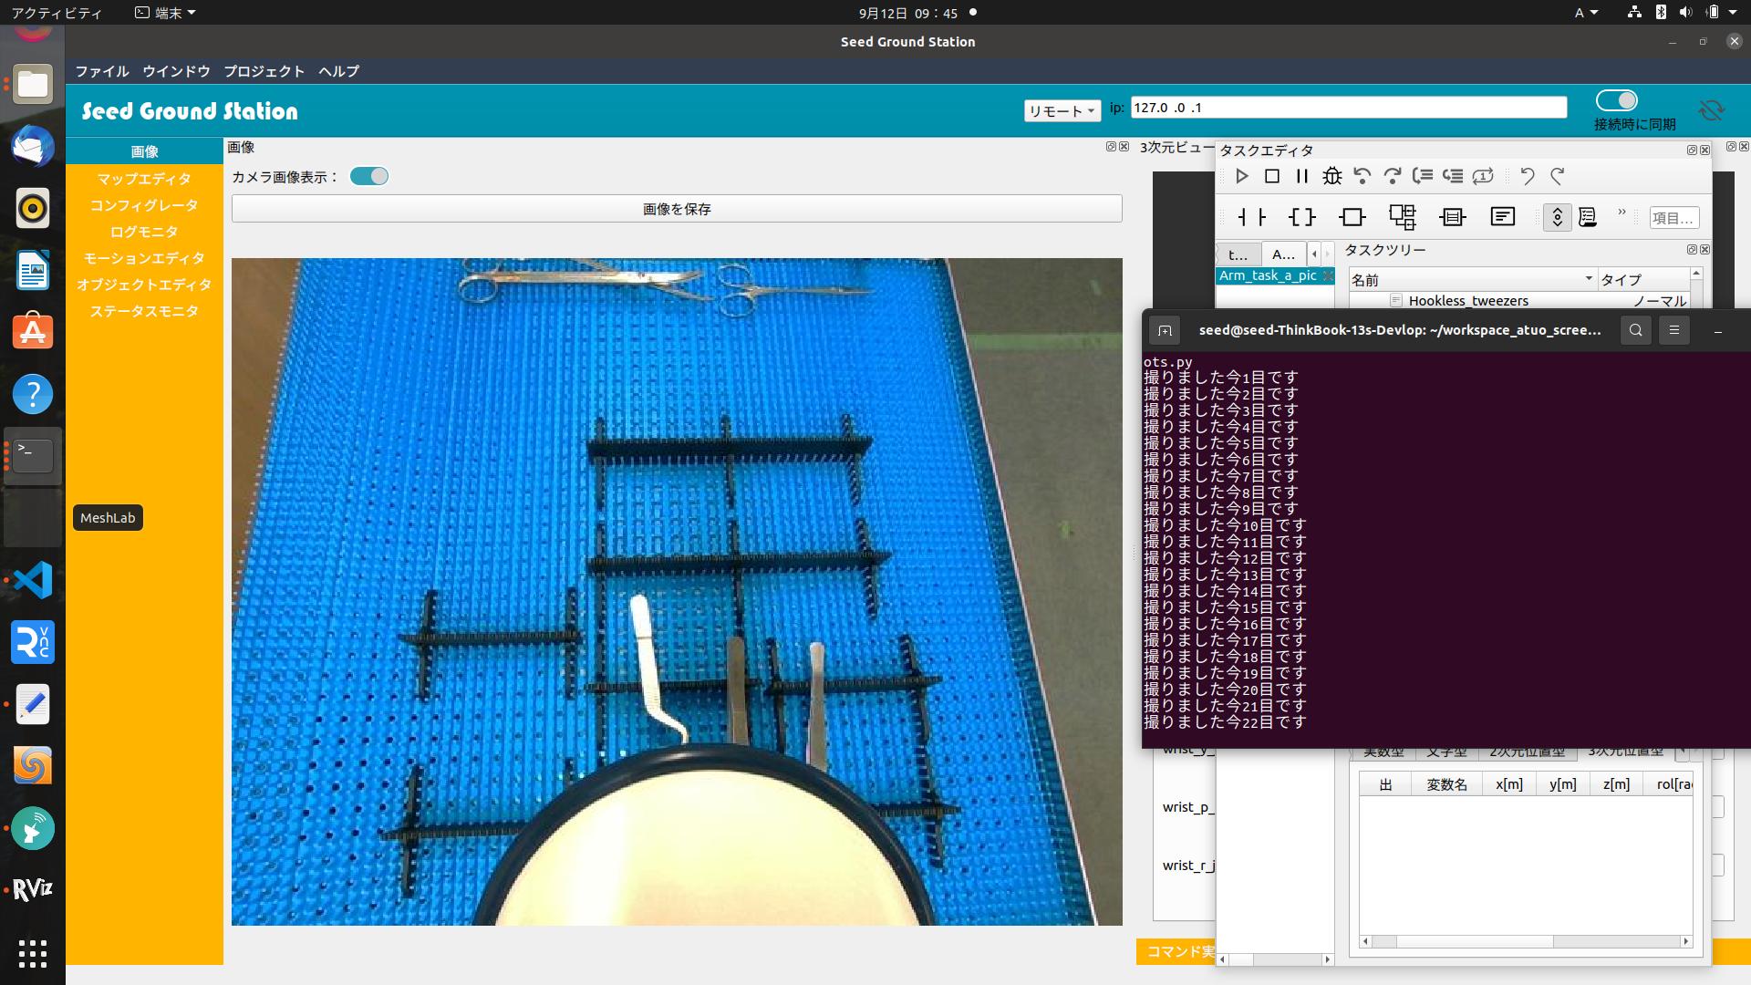Focus the 項目 search field

point(1673,218)
